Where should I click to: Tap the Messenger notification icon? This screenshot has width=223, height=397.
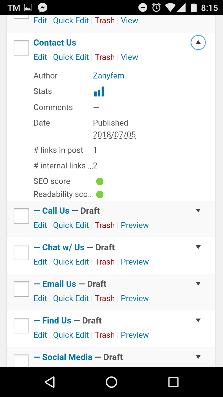[x=43, y=7]
